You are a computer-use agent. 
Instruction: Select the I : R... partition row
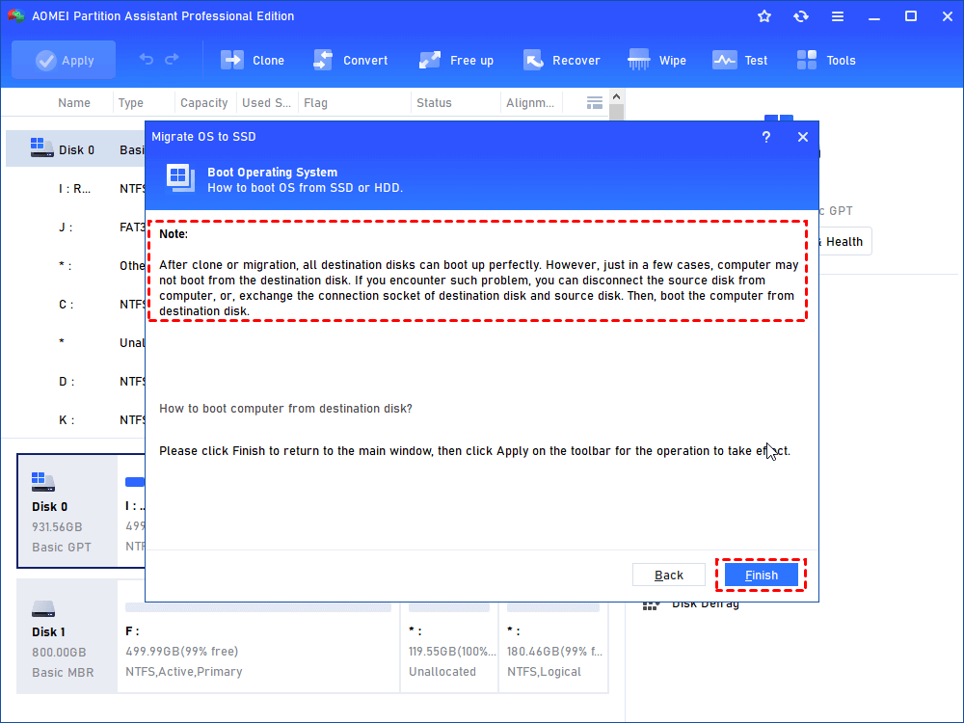75,189
